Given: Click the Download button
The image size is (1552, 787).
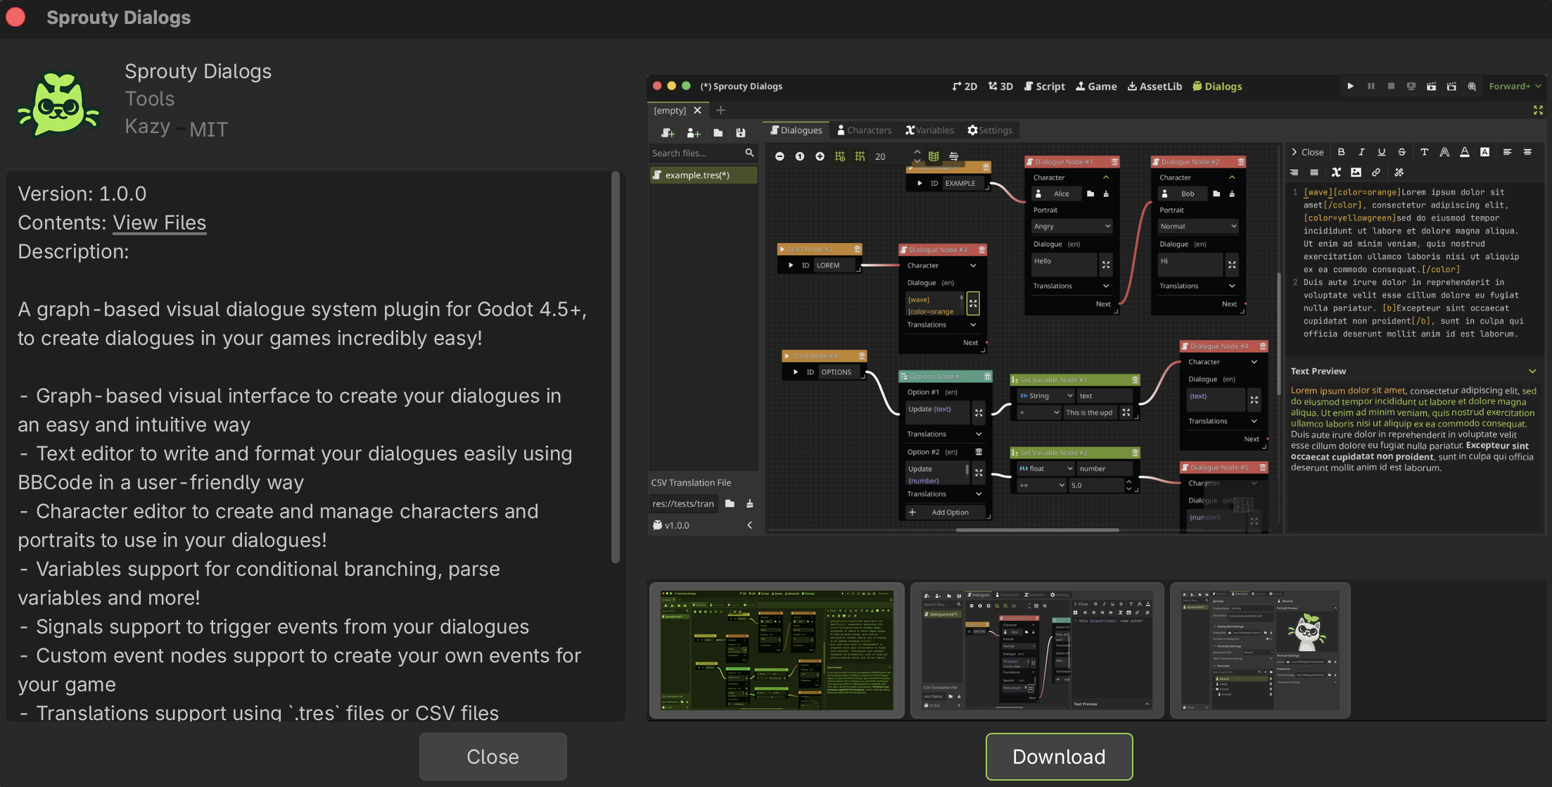Looking at the screenshot, I should 1059,757.
